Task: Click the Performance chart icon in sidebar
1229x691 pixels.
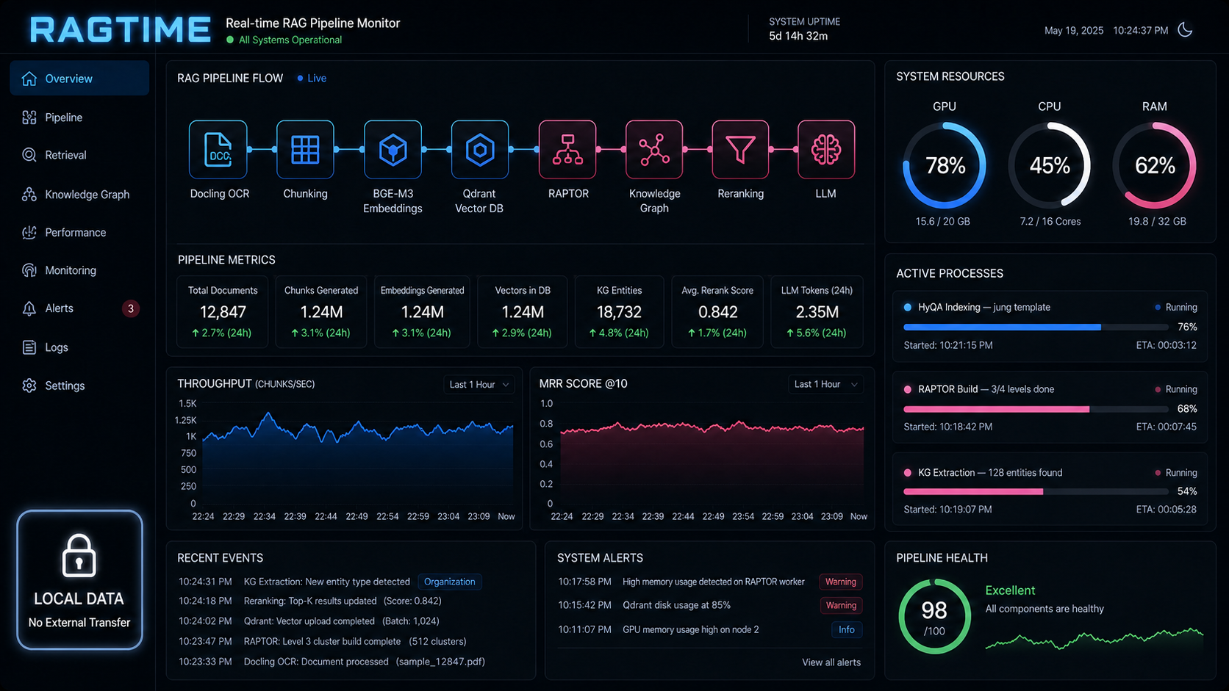Action: (29, 232)
